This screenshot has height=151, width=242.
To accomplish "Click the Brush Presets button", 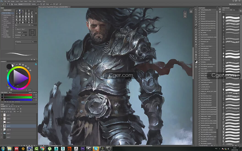I will pos(7,10).
